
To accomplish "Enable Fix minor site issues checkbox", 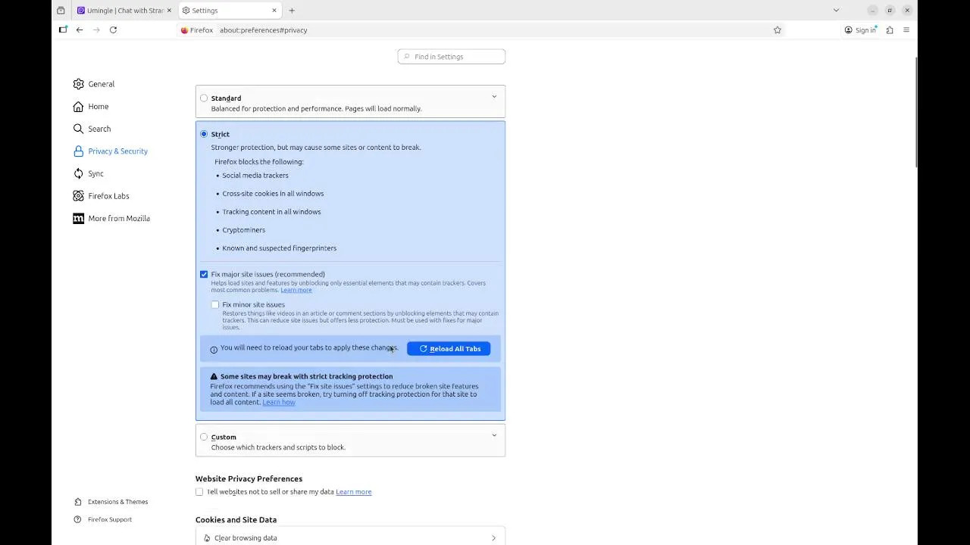I will (215, 304).
